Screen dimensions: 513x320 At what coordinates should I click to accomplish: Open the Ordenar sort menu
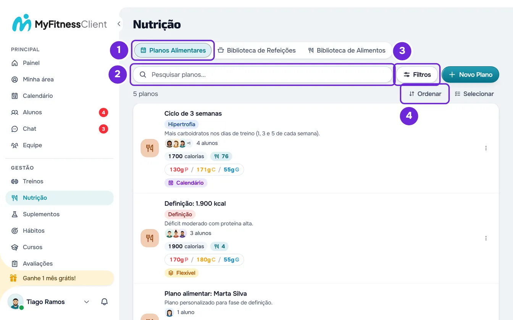tap(425, 94)
